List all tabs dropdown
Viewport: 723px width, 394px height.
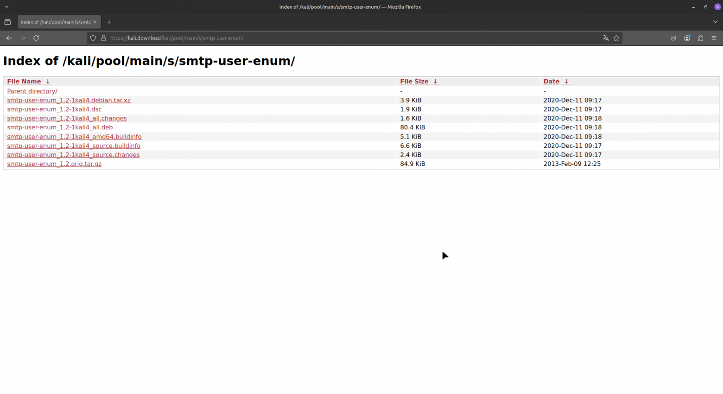click(x=715, y=22)
